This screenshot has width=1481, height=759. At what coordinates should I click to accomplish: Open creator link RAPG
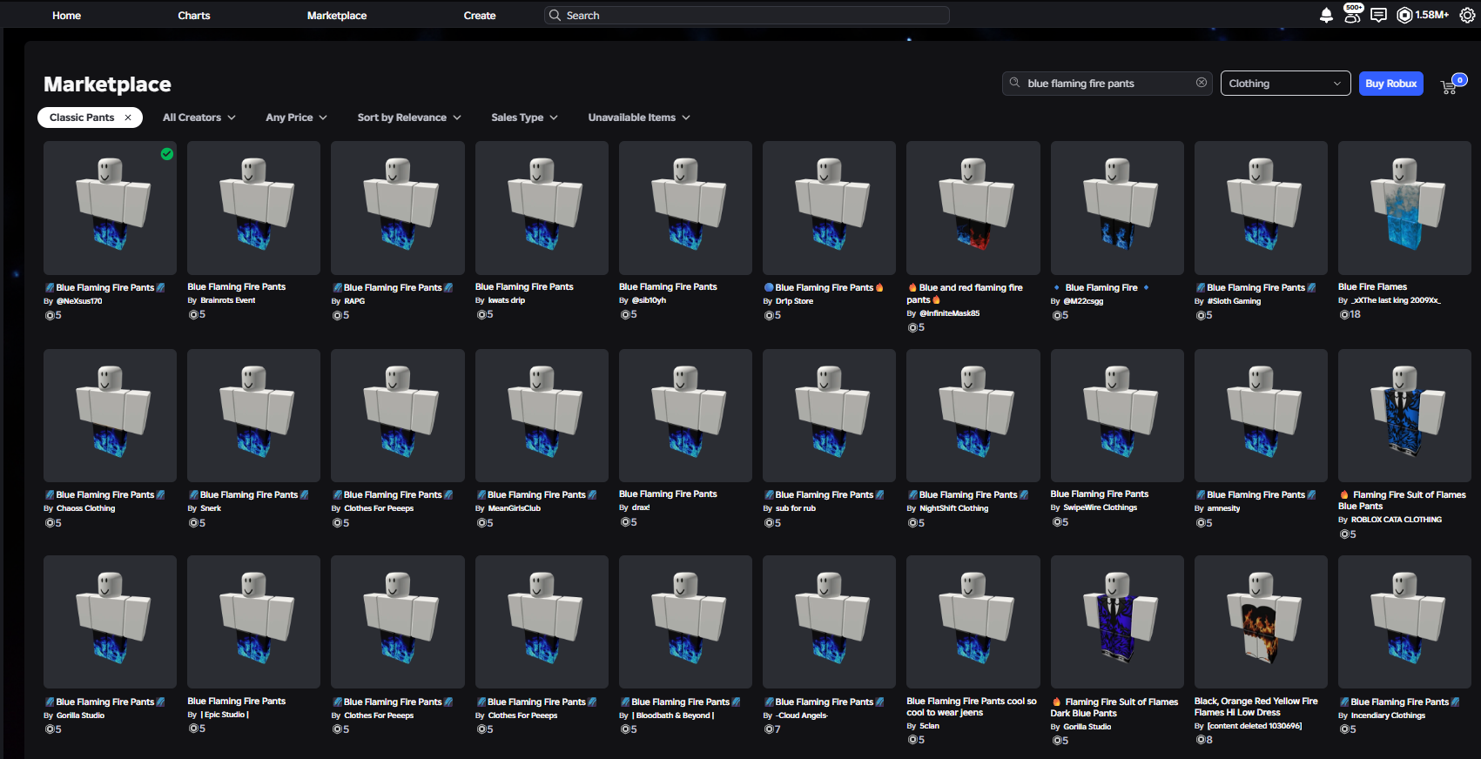[354, 301]
